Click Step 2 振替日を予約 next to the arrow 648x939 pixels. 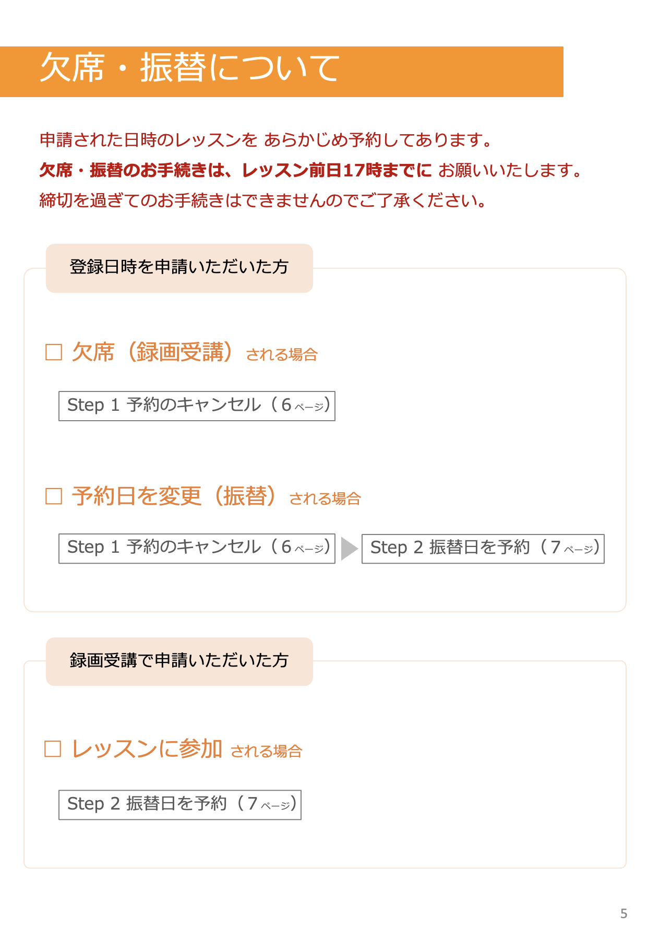(483, 549)
